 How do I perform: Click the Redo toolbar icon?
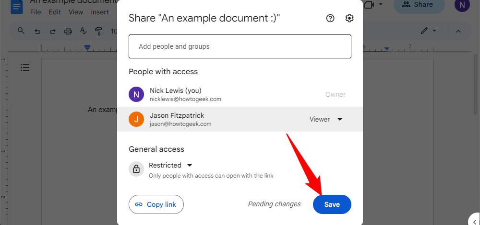click(53, 31)
